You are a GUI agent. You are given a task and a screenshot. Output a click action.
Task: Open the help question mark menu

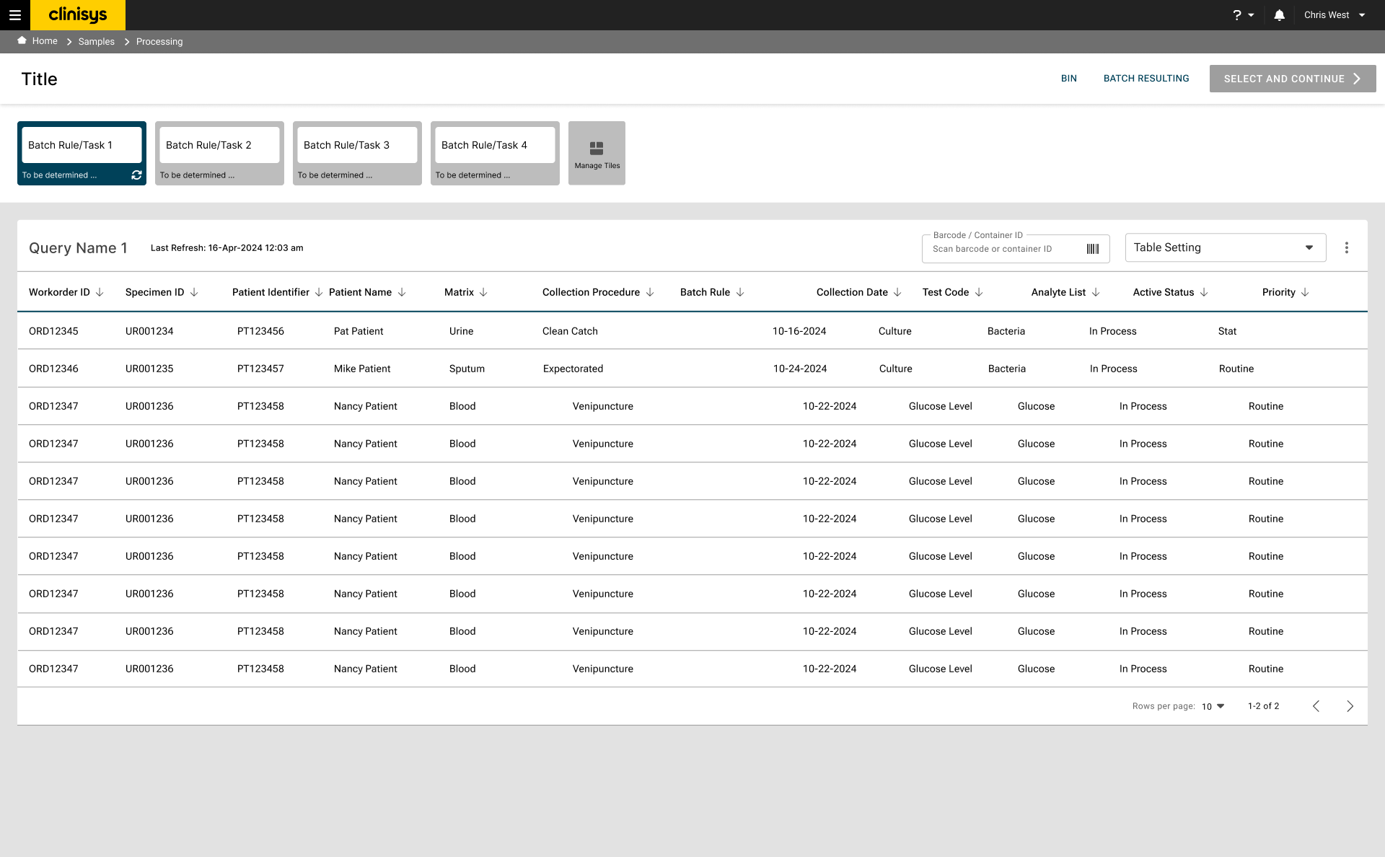(1243, 15)
